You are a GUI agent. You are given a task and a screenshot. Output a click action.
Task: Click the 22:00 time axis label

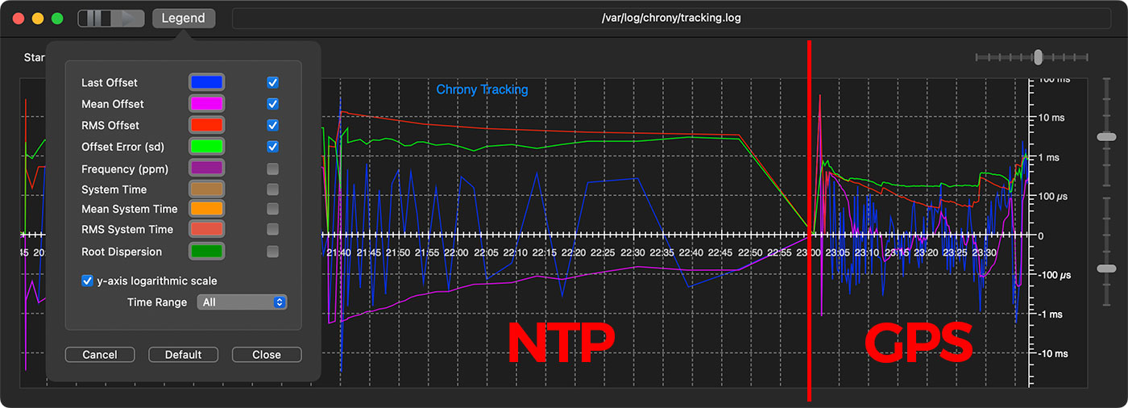[456, 252]
